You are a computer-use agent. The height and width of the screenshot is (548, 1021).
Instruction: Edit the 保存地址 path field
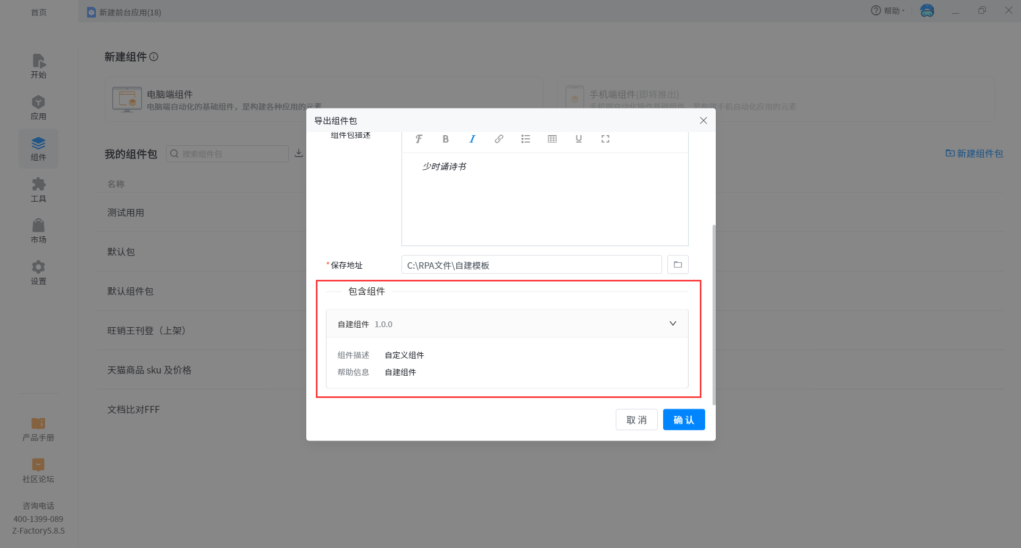tap(531, 265)
